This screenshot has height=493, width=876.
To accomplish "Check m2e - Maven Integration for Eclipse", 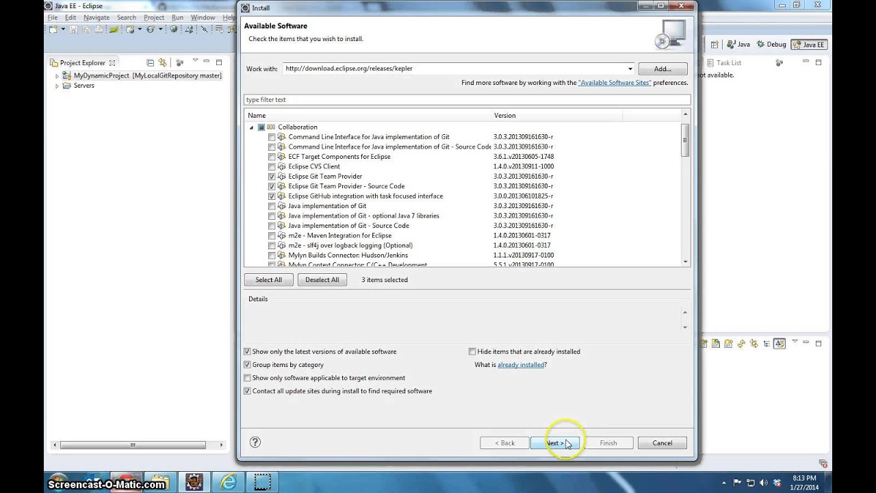I will pyautogui.click(x=272, y=236).
